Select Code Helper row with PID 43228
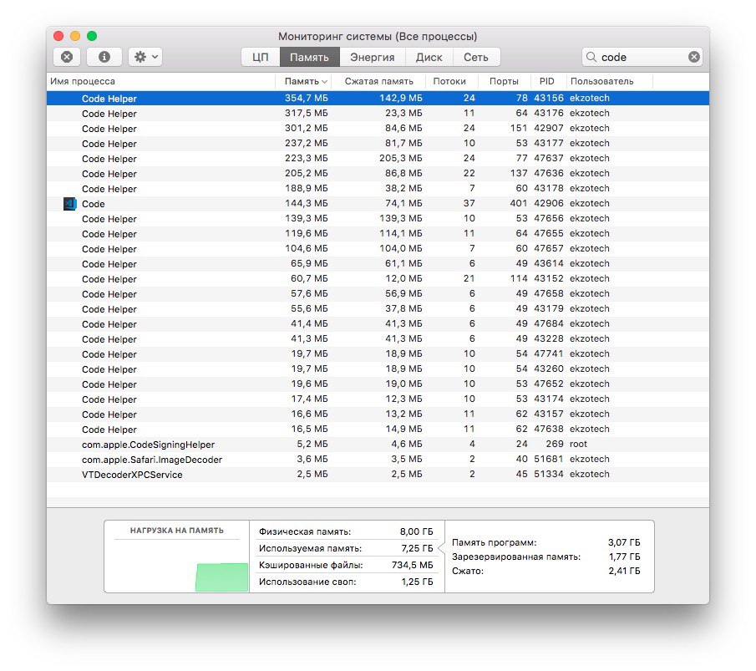This screenshot has height=671, width=756. click(378, 338)
